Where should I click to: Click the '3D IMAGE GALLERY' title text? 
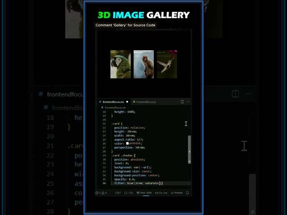(x=143, y=15)
